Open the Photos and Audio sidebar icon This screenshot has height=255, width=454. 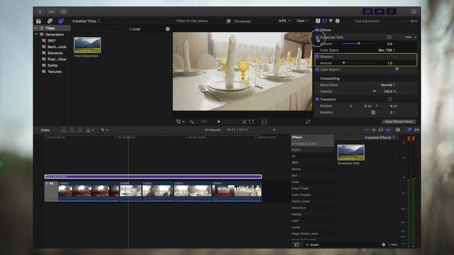pyautogui.click(x=50, y=21)
